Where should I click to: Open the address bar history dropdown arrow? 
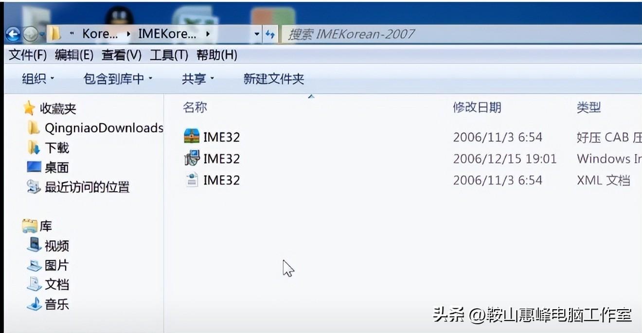click(257, 34)
